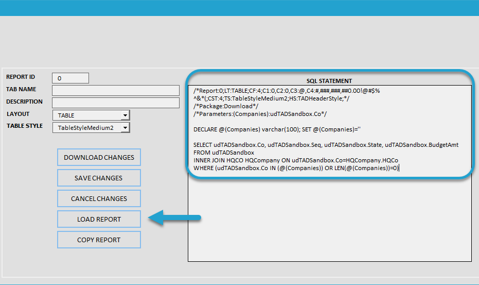Click the DOWNLOAD CHANGES button
The image size is (479, 285).
pos(99,157)
